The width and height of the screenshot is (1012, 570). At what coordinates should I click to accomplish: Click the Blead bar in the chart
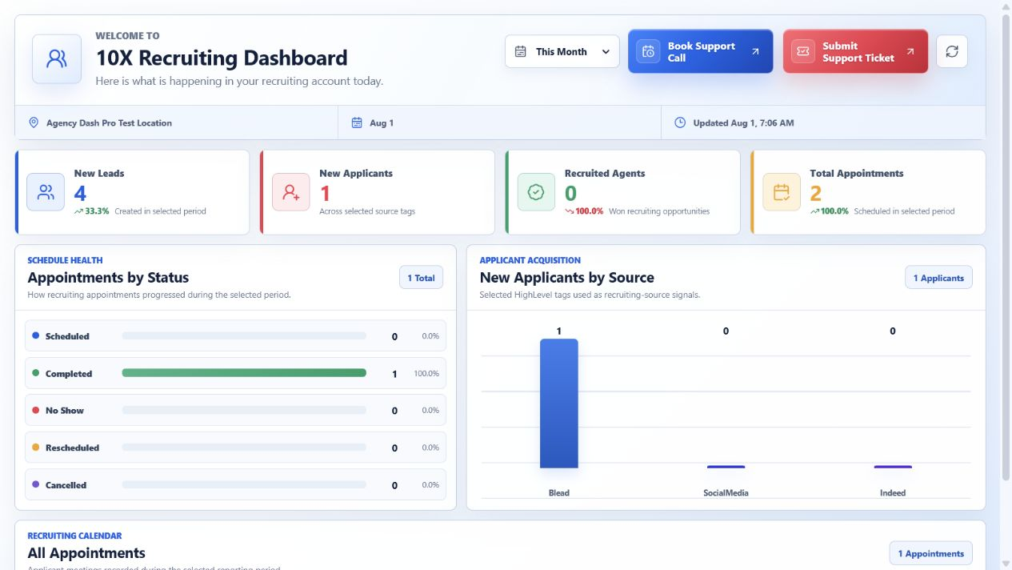click(559, 403)
